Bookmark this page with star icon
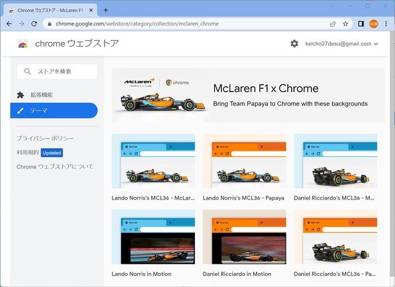 [345, 24]
